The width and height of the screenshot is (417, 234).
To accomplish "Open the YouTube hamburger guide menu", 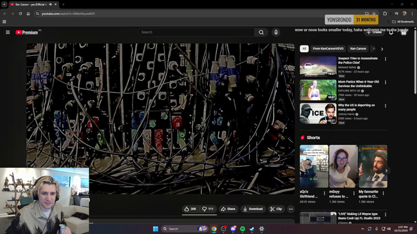I will click(8, 32).
